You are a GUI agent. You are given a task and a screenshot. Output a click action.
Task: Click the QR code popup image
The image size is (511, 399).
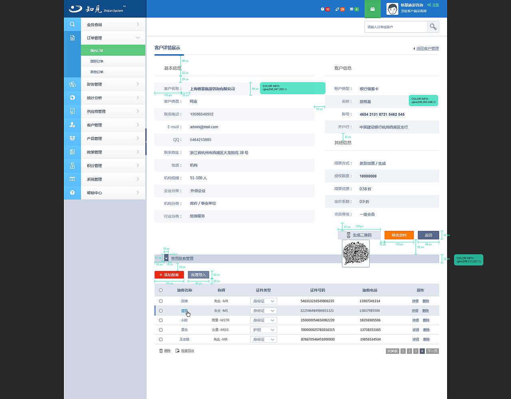(356, 253)
